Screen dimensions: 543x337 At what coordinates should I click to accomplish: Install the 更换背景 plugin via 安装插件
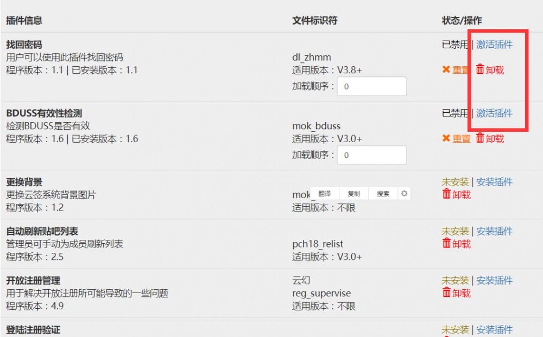coord(494,182)
